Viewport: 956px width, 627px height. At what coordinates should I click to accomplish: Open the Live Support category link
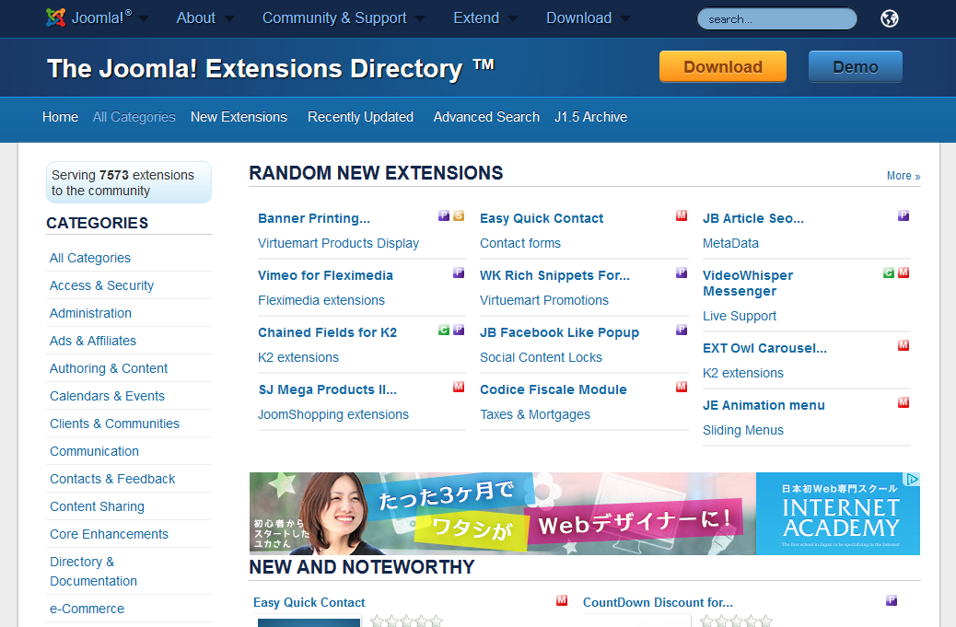coord(740,316)
